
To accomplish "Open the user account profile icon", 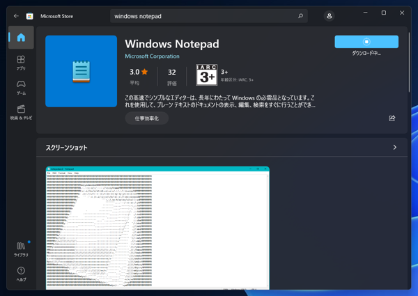I will click(330, 16).
